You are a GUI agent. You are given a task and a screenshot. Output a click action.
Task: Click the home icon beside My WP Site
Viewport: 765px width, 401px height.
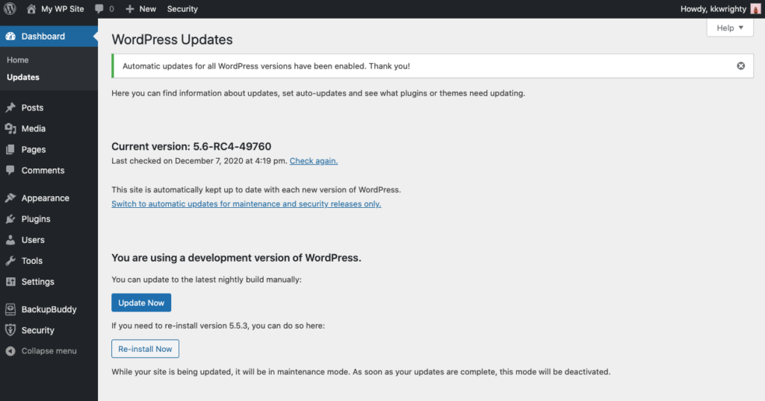[31, 9]
